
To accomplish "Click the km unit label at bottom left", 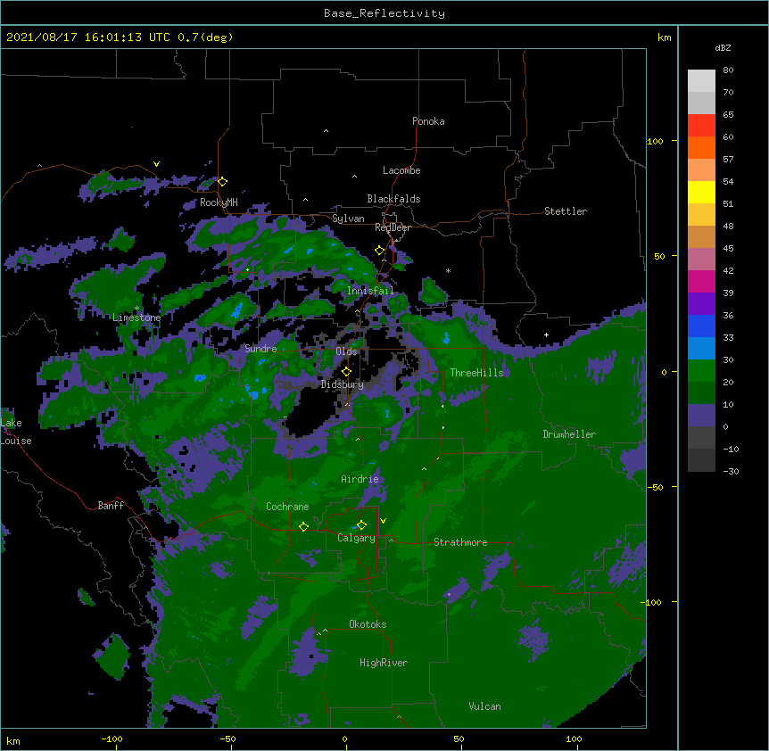I will pyautogui.click(x=13, y=740).
